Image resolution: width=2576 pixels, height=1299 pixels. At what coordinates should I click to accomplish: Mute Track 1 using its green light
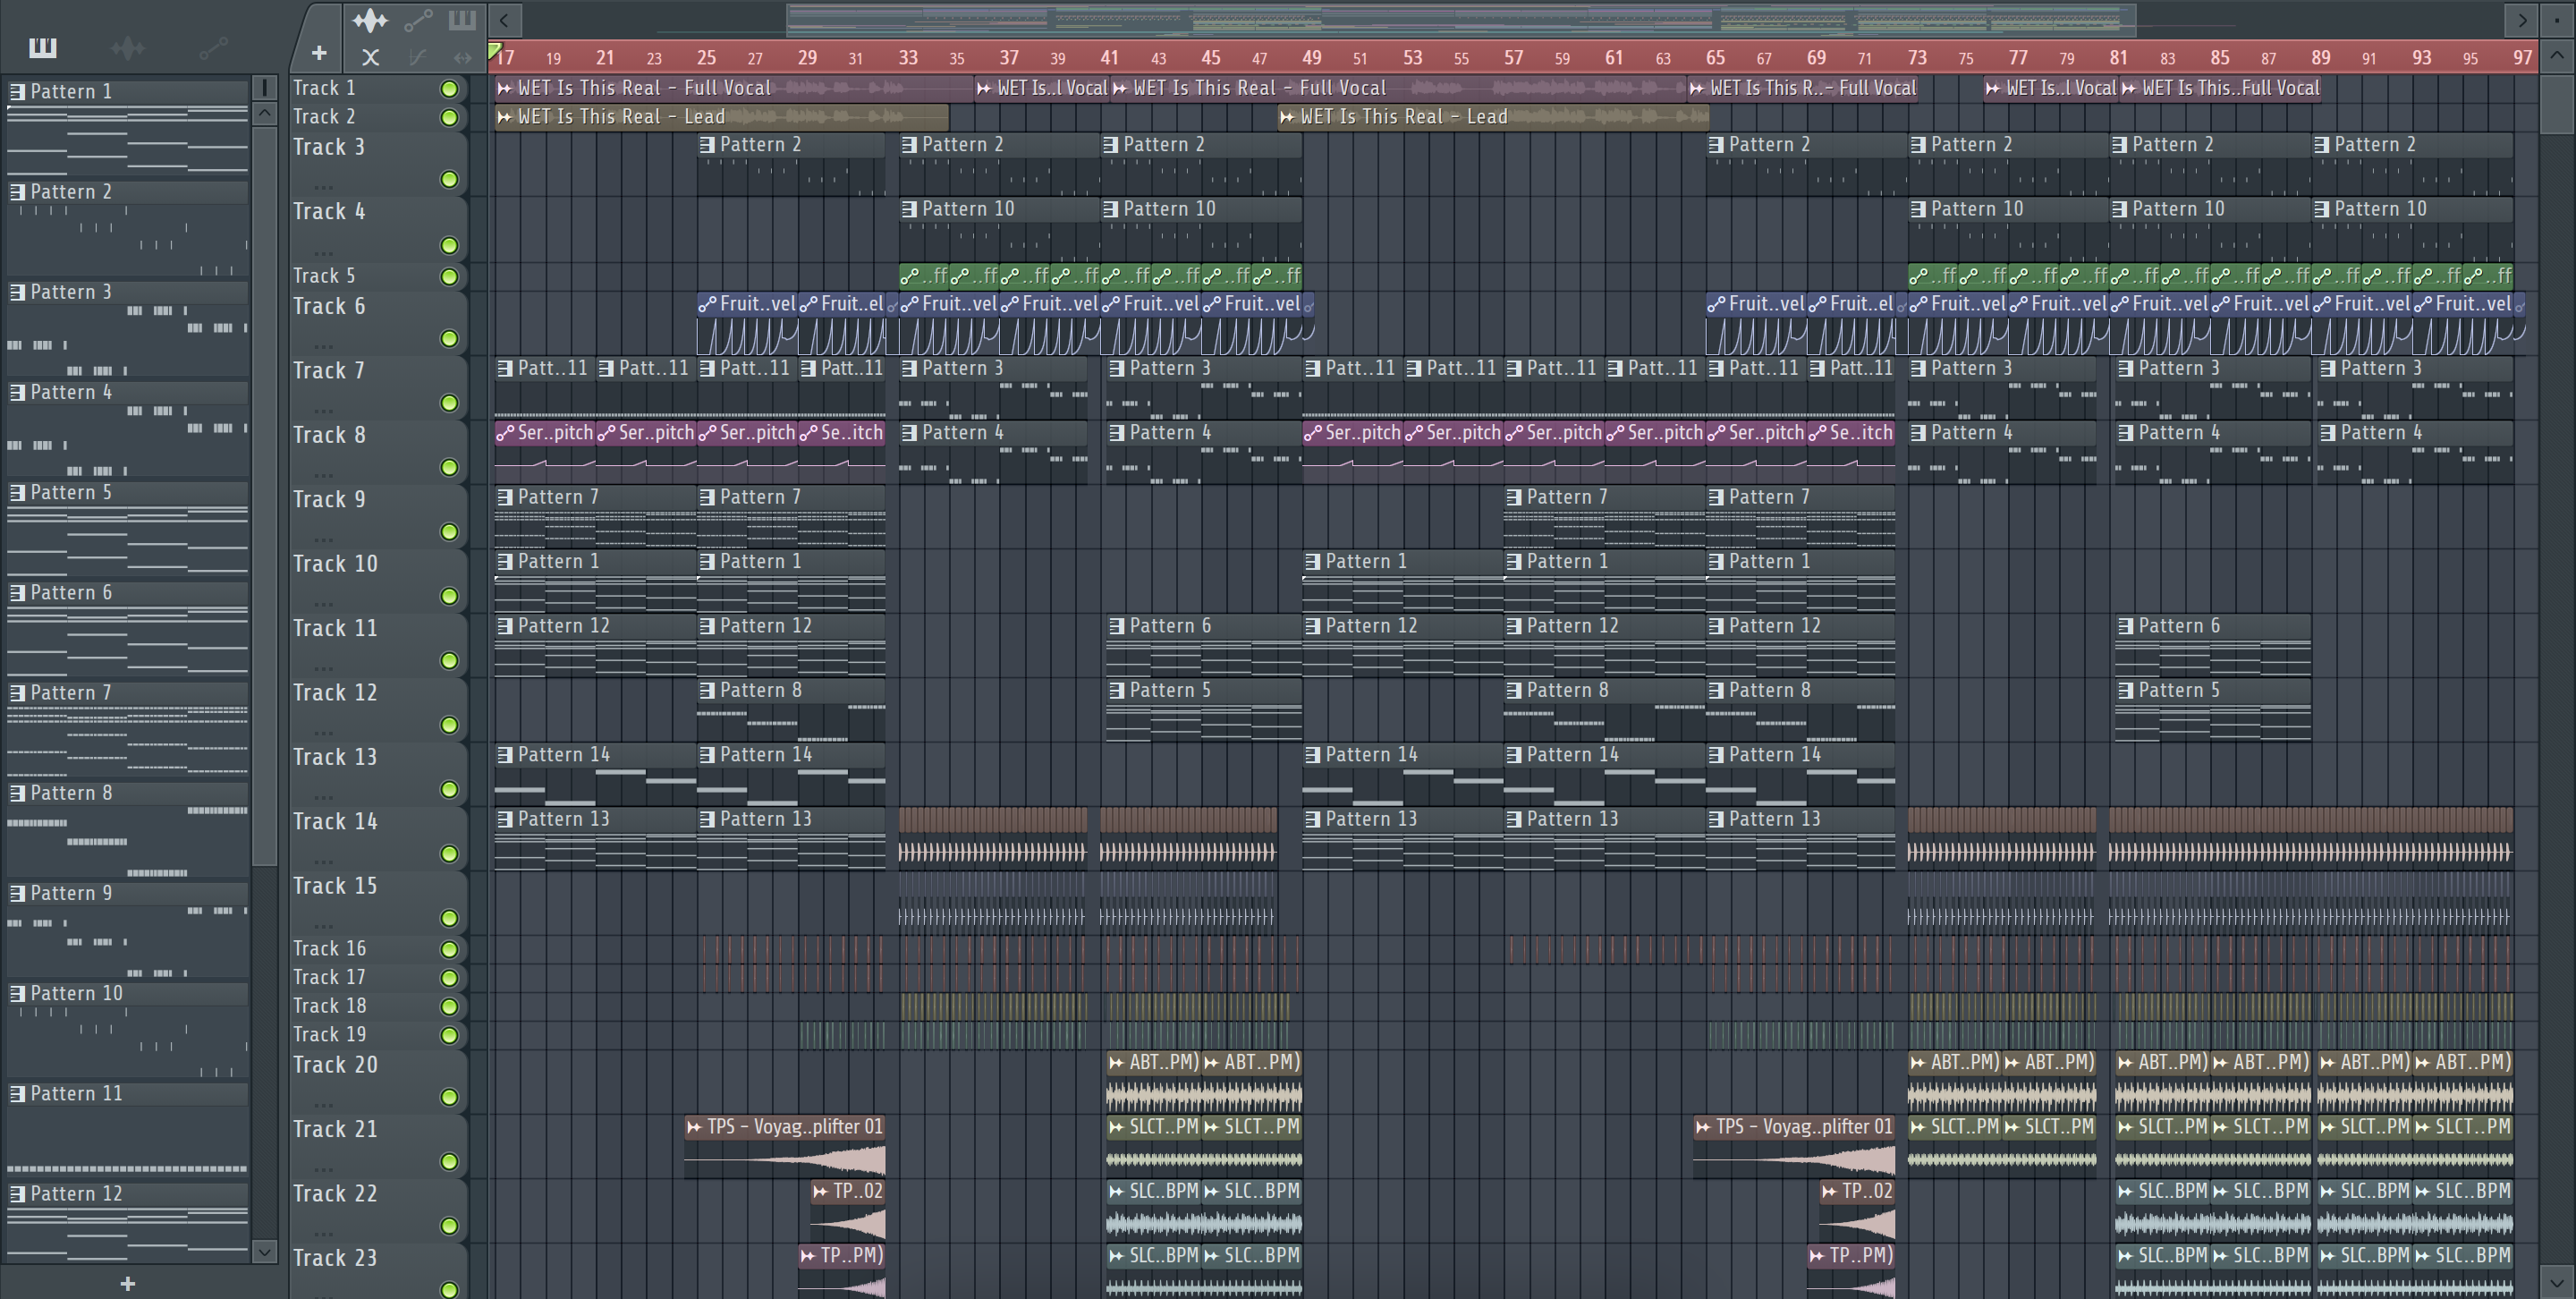(x=450, y=89)
